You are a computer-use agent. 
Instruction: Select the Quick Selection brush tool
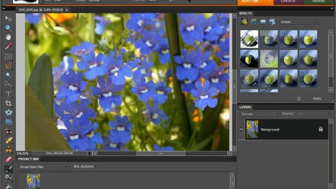(x=8, y=84)
